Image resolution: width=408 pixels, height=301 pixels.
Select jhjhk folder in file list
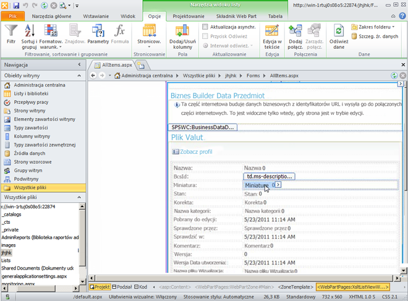pos(6,253)
